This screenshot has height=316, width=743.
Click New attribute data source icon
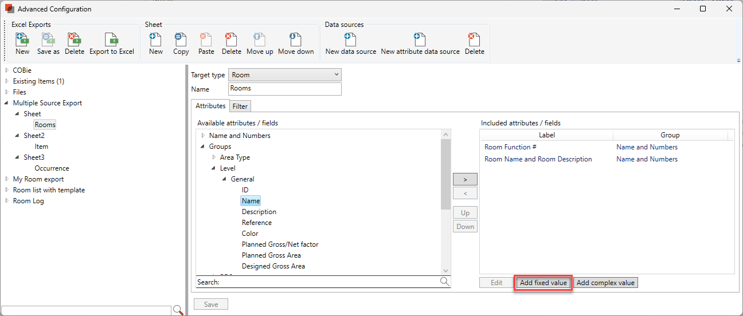pos(420,44)
